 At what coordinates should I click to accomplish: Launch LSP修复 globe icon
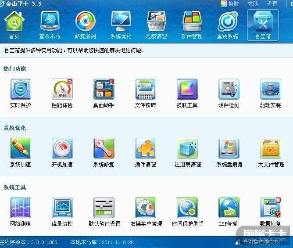(x=229, y=208)
